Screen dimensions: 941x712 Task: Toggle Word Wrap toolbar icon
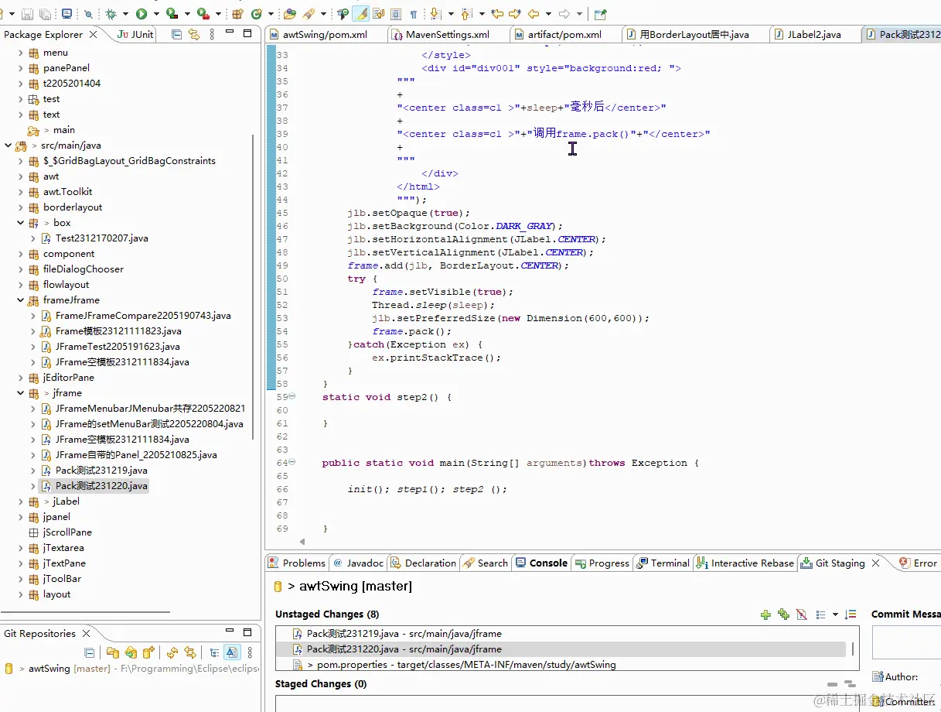pos(378,14)
